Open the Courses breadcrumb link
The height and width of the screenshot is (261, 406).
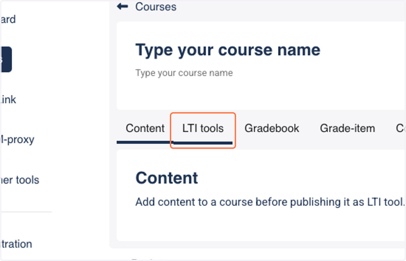pos(156,6)
